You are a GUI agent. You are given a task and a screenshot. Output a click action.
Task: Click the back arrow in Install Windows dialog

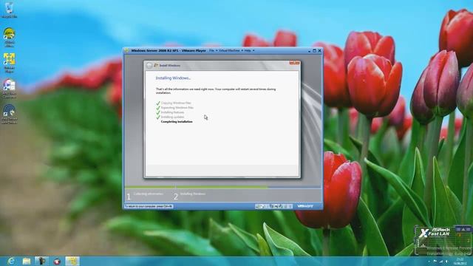149,65
